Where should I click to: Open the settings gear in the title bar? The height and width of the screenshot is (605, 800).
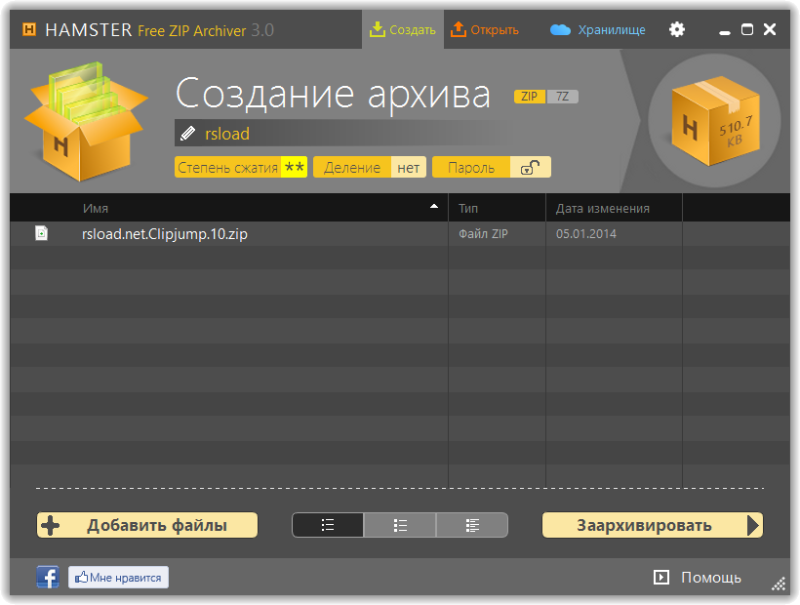tap(676, 29)
